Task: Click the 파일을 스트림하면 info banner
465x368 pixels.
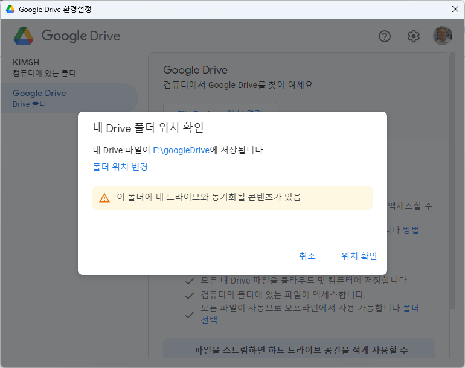Action: pyautogui.click(x=298, y=350)
